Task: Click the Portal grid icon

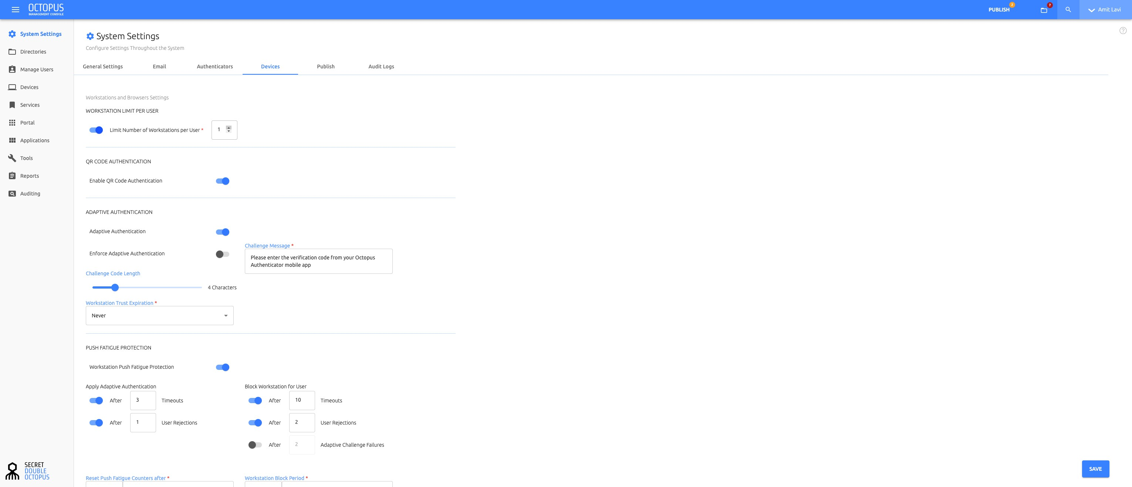Action: (12, 123)
